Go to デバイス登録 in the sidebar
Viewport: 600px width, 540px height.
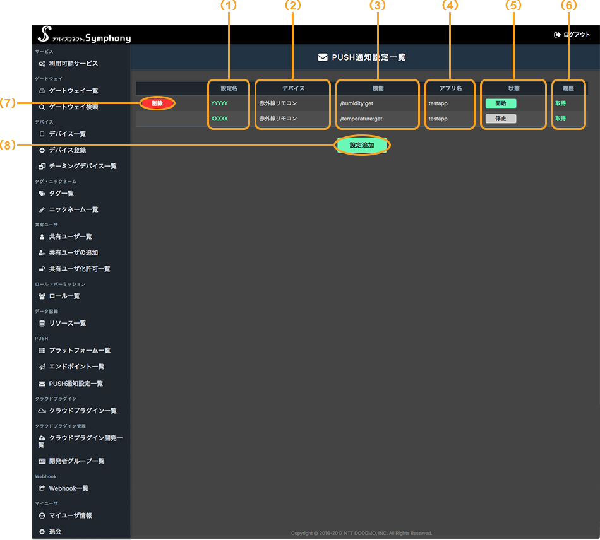68,150
